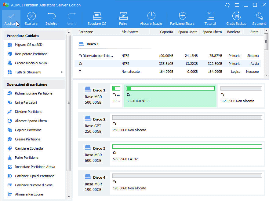Select the C: NTFS row in the partition table

(x=167, y=64)
